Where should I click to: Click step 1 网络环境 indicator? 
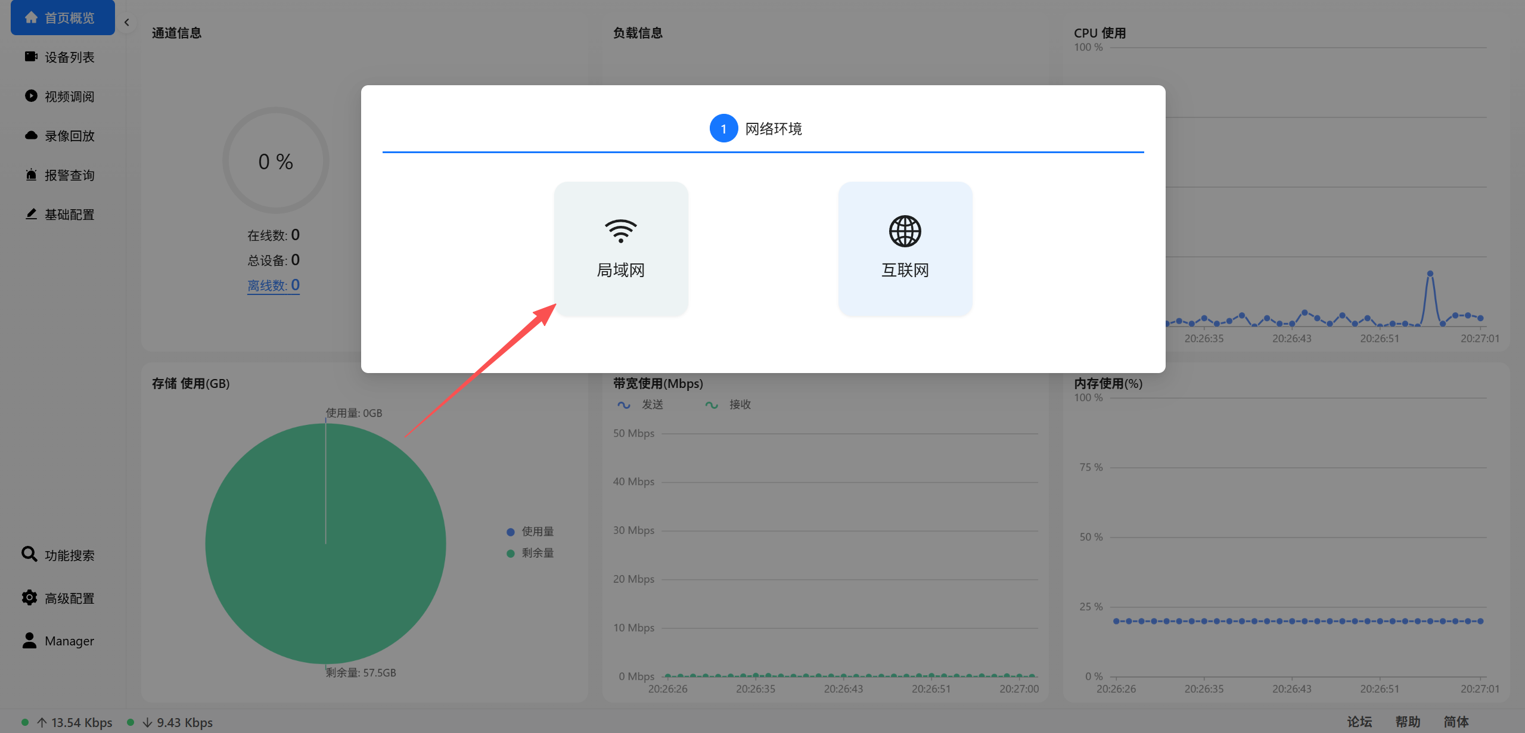click(723, 128)
